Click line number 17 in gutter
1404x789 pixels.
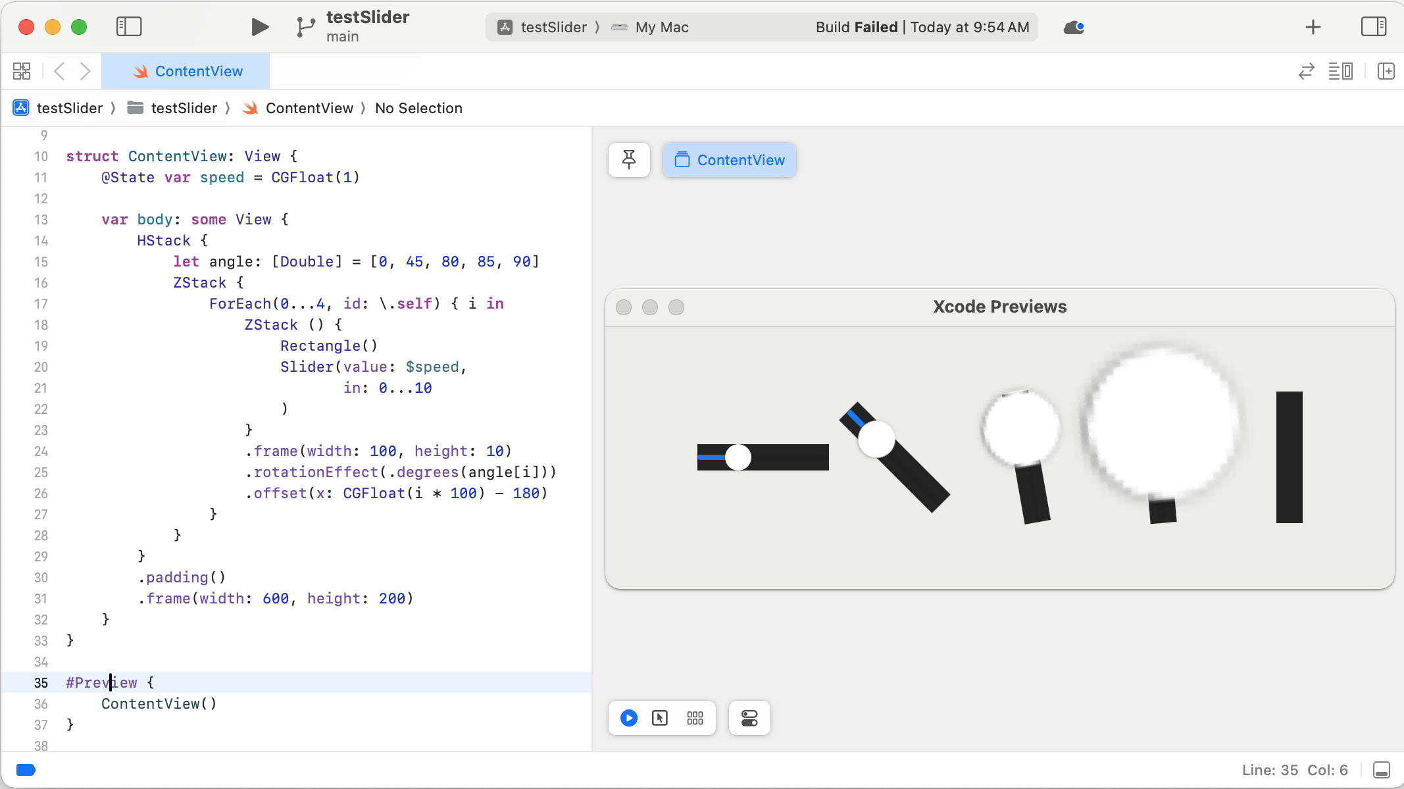pos(41,303)
